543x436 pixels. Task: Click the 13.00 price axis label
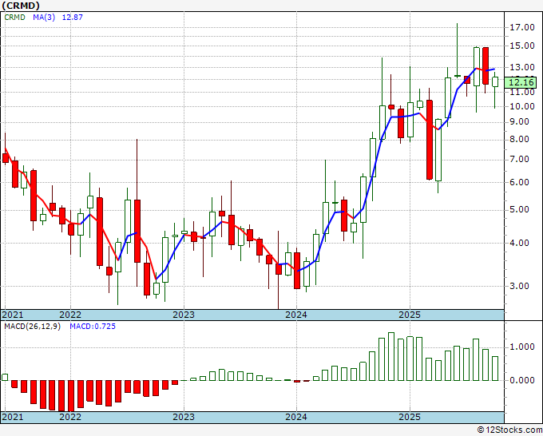(x=522, y=67)
